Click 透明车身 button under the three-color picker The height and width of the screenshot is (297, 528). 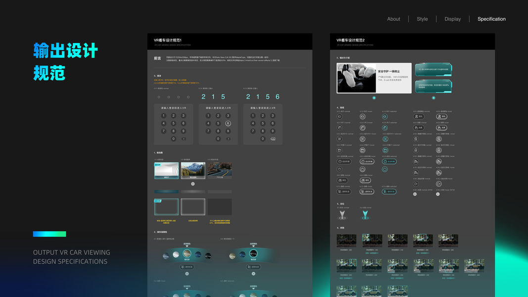253,267
